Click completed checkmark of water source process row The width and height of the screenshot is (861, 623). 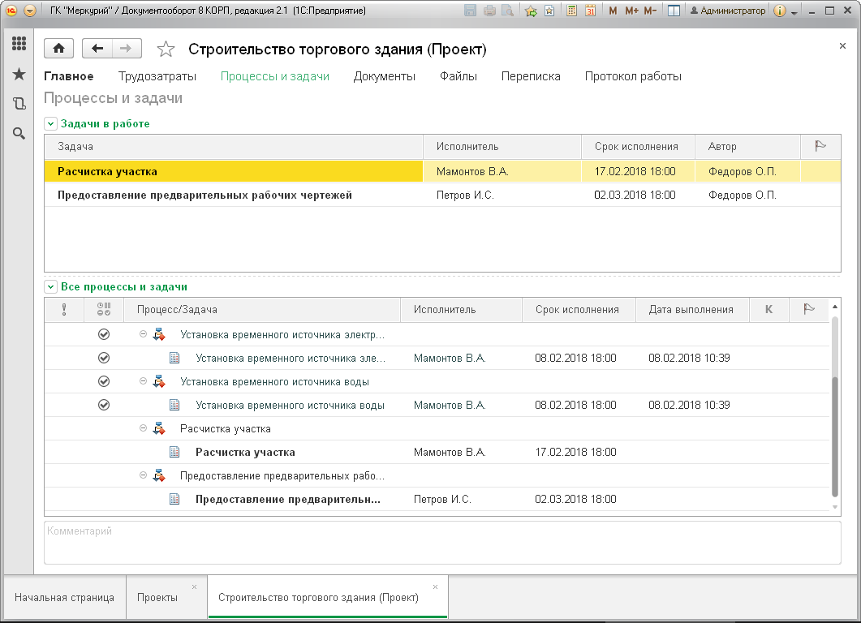(104, 381)
